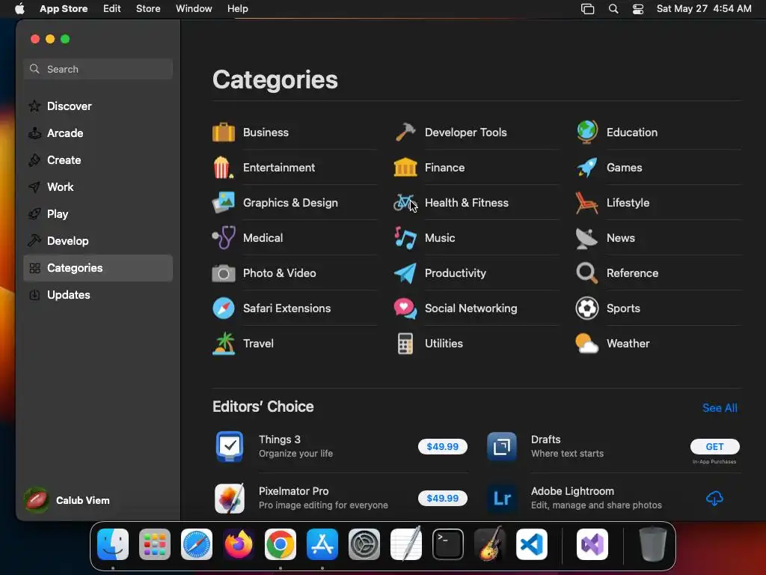Image resolution: width=766 pixels, height=575 pixels.
Task: Open the Games rocket icon
Action: pyautogui.click(x=586, y=167)
